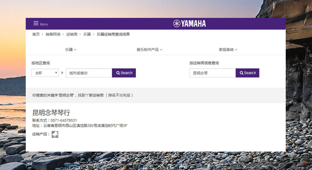Open the 家庭音响 dropdown menu
The height and width of the screenshot is (170, 312).
coord(228,49)
